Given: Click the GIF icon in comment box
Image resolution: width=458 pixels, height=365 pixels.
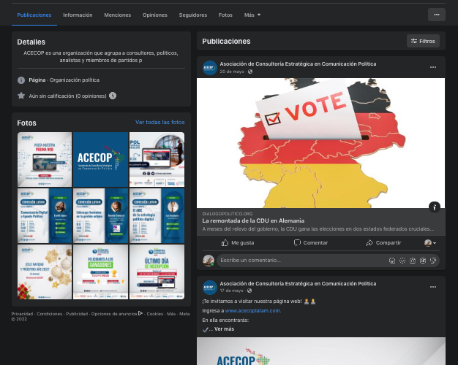Looking at the screenshot, I should point(423,261).
